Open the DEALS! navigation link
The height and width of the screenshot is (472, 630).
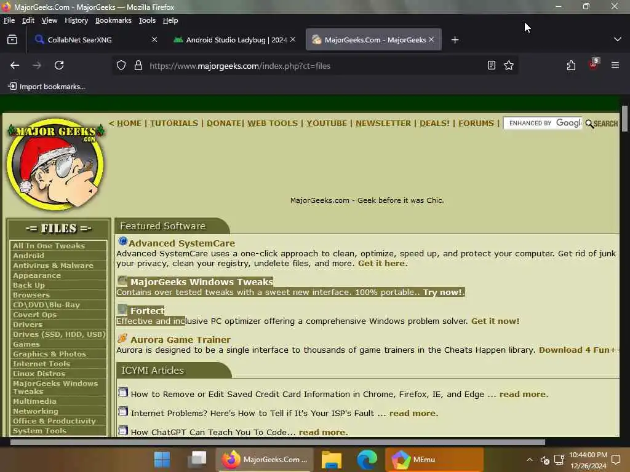434,123
